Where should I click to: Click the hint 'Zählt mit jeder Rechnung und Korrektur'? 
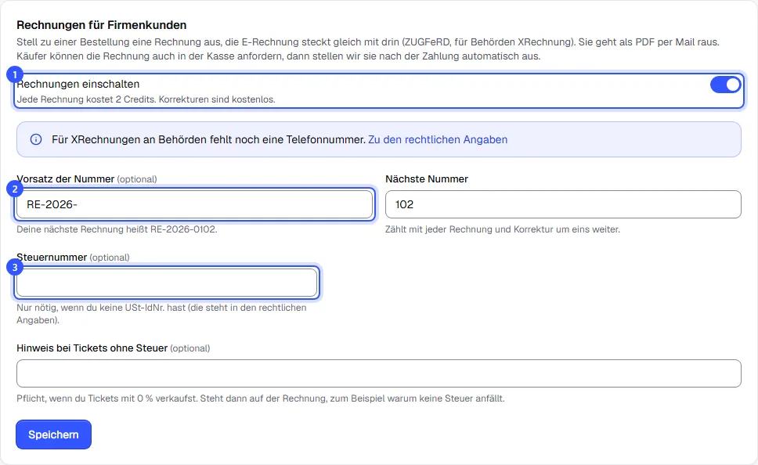468,229
